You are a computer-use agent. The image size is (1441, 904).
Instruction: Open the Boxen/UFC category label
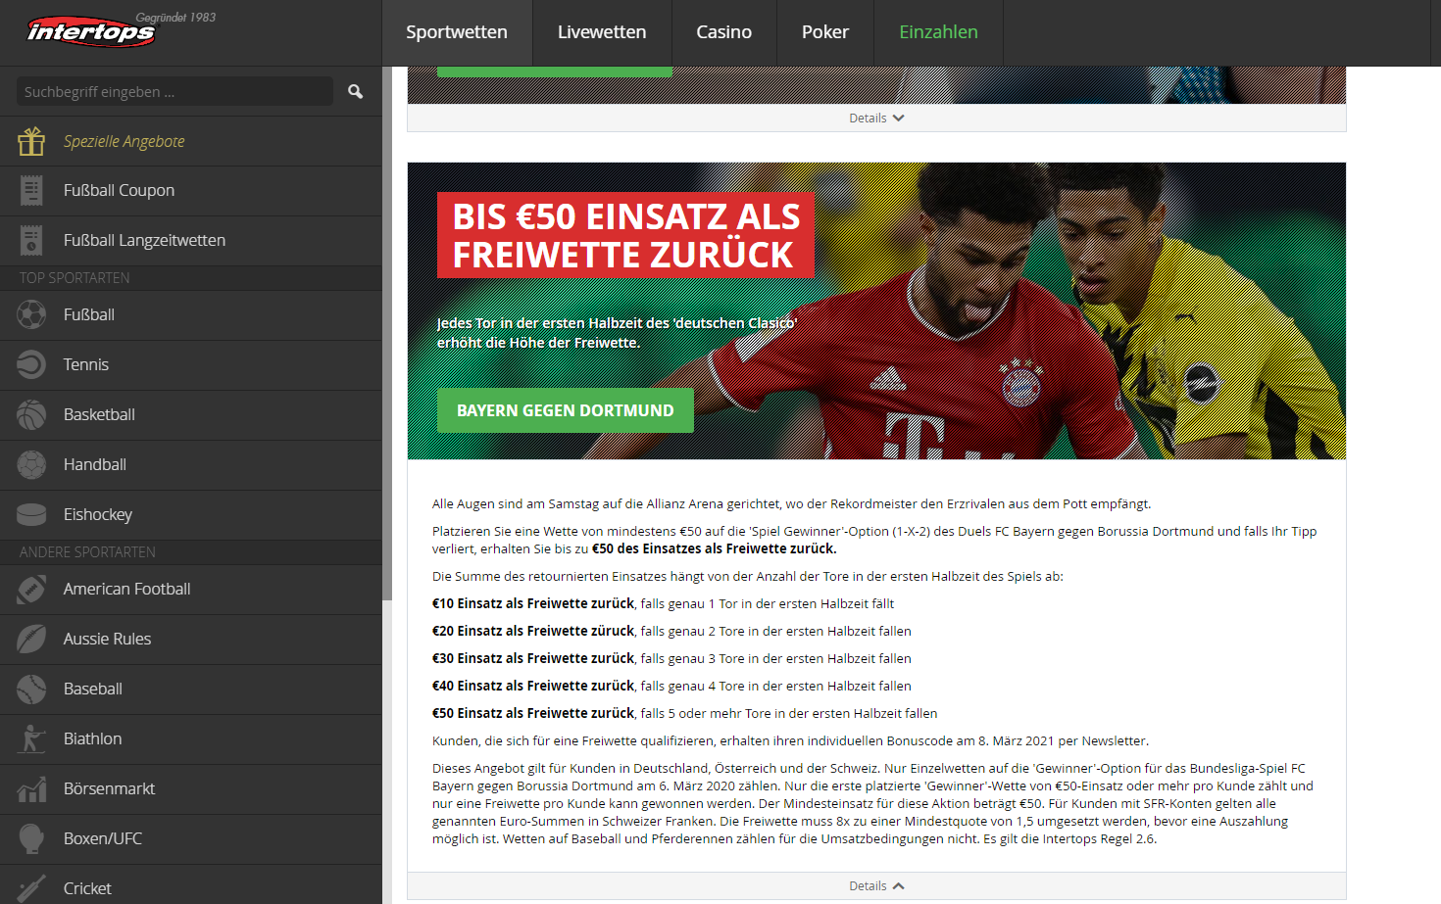coord(103,838)
